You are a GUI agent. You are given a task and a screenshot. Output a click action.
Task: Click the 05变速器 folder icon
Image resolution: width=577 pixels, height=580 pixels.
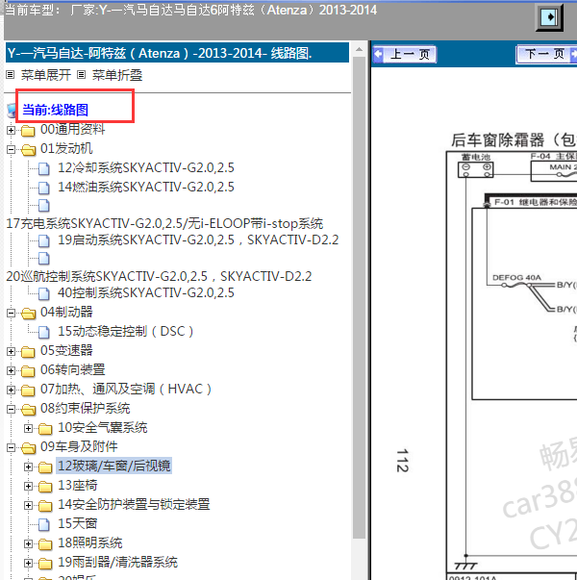coord(28,351)
